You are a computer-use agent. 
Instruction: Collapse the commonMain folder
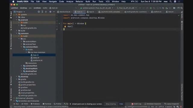pos(21,47)
